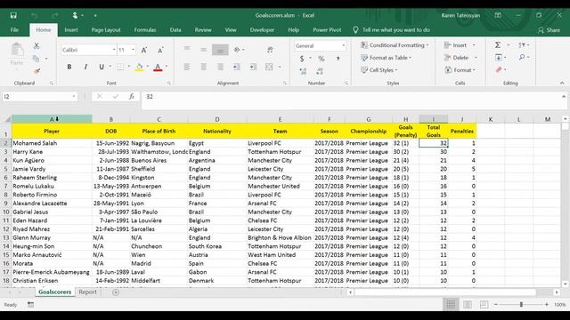Toggle Align Left
The image size is (570, 320).
[187, 67]
